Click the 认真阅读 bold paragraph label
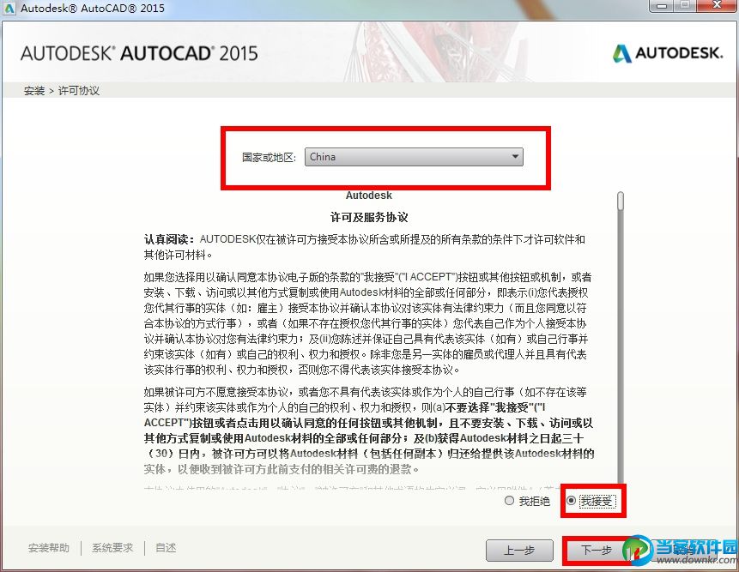The height and width of the screenshot is (572, 739). (169, 239)
